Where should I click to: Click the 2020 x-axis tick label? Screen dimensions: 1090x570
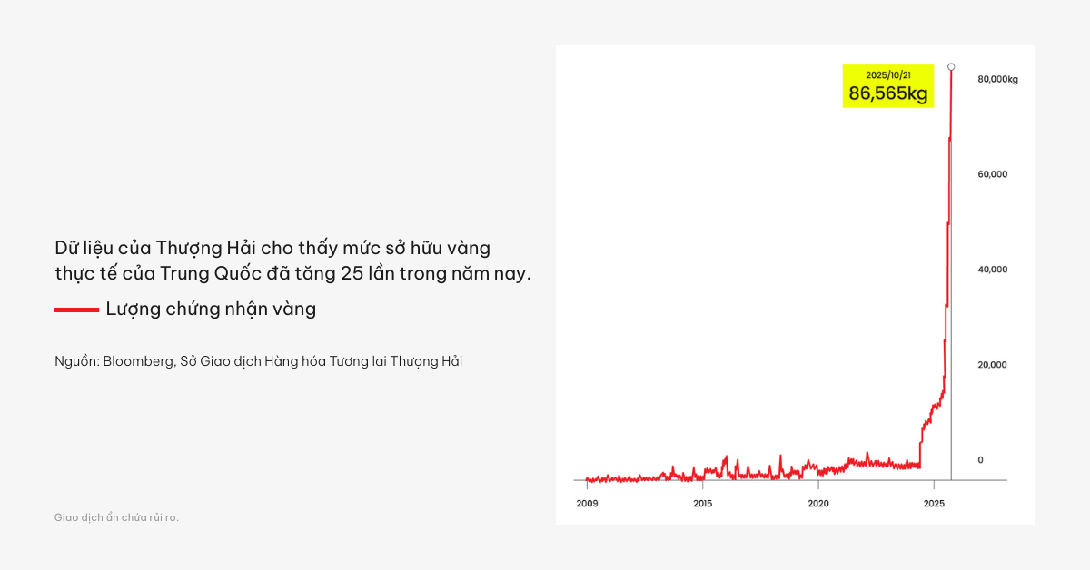coord(817,503)
